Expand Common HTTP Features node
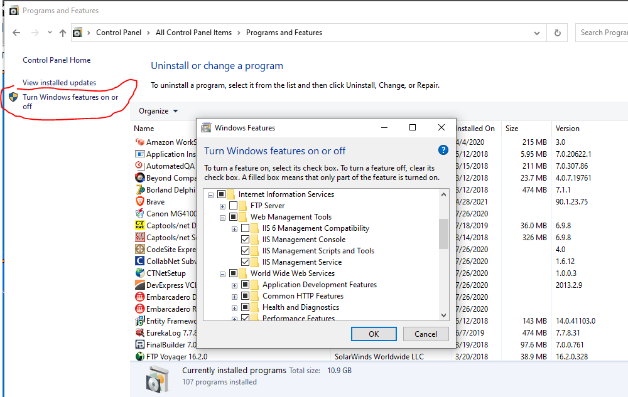628x397 pixels. [x=235, y=297]
